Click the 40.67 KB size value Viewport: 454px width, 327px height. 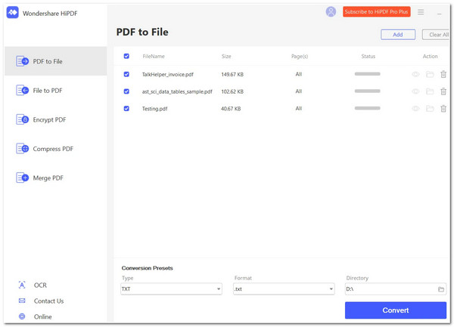(231, 109)
